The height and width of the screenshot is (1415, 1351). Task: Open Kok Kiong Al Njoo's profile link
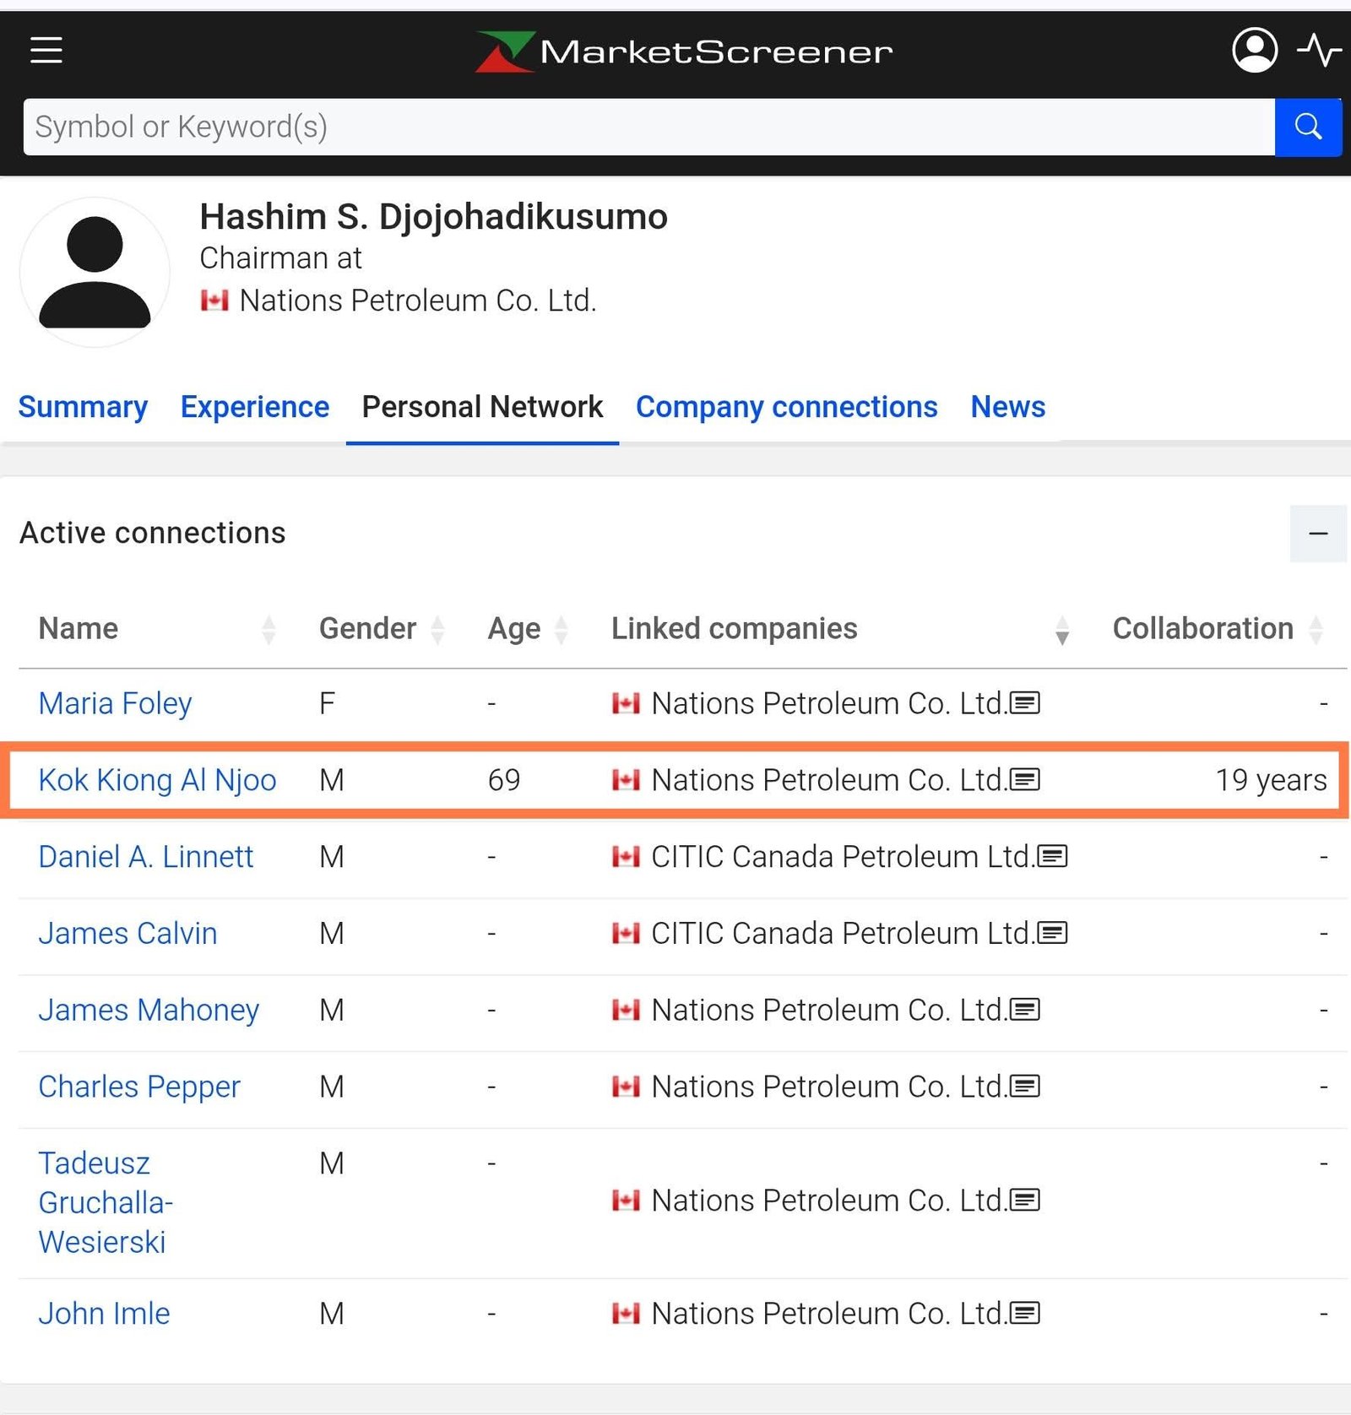[x=157, y=779]
